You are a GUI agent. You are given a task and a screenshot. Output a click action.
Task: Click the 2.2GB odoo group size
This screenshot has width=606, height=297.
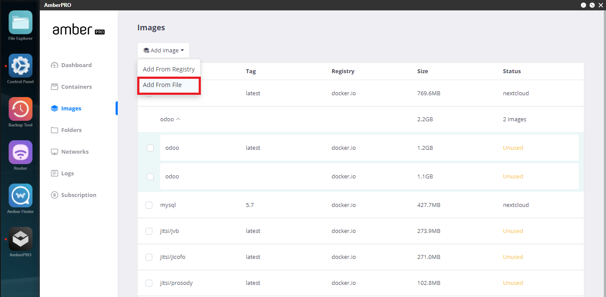[x=425, y=119]
